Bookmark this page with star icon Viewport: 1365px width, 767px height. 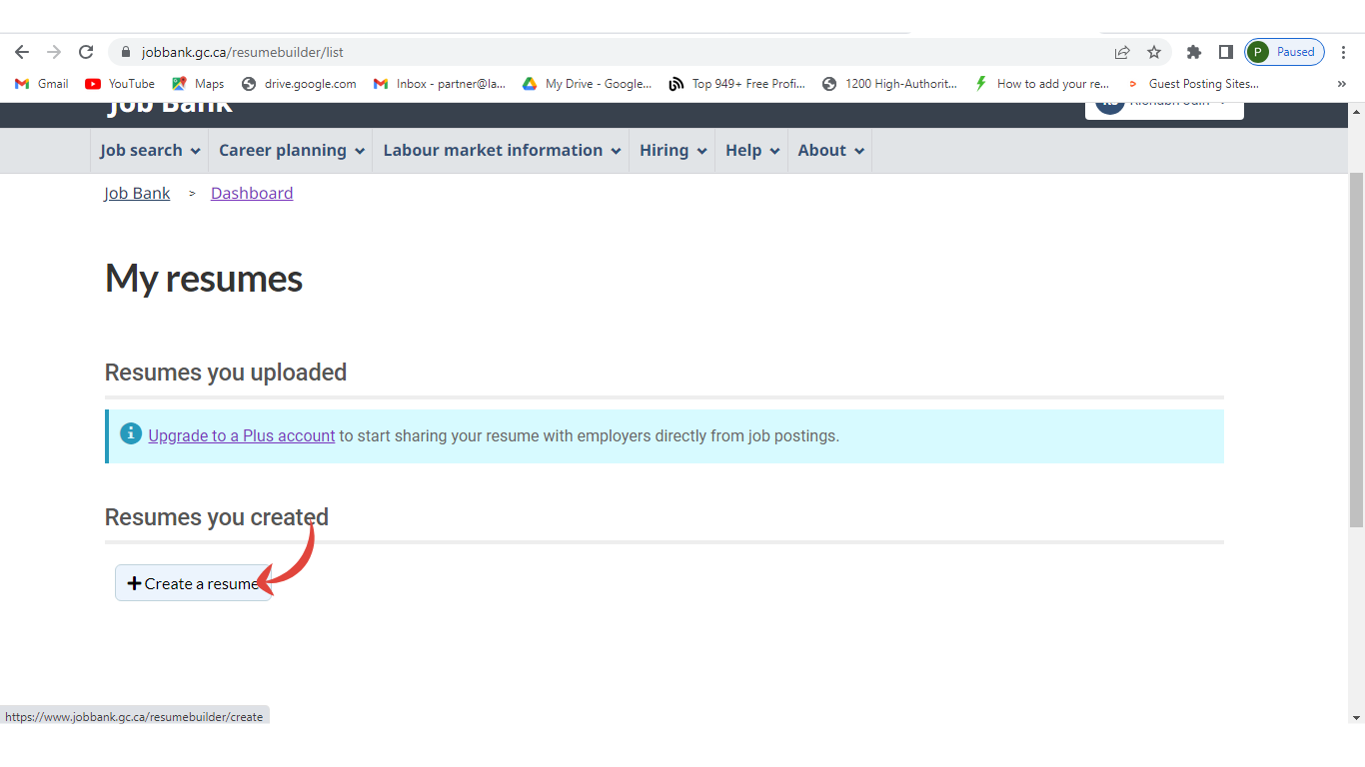(1154, 52)
